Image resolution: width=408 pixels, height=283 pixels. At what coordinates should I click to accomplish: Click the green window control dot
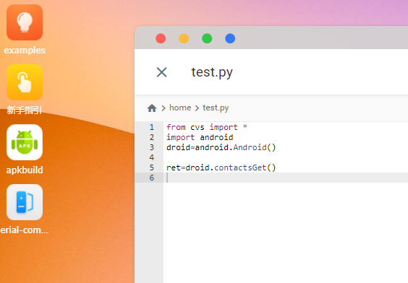pyautogui.click(x=207, y=38)
